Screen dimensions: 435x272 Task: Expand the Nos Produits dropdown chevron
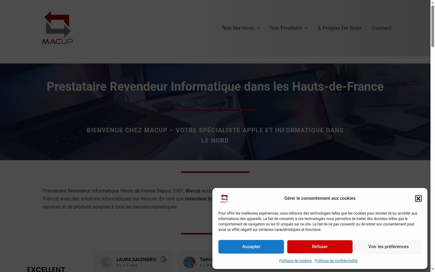tap(306, 28)
